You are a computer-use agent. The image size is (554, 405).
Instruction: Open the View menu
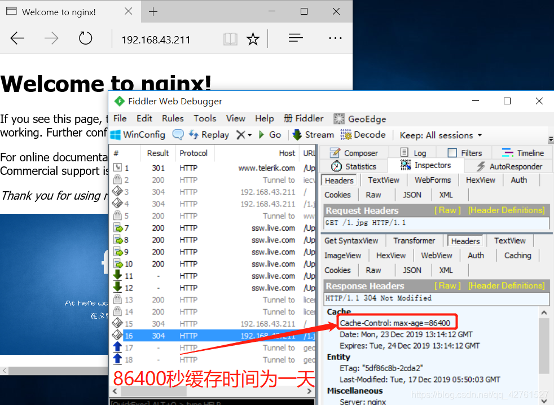point(236,118)
